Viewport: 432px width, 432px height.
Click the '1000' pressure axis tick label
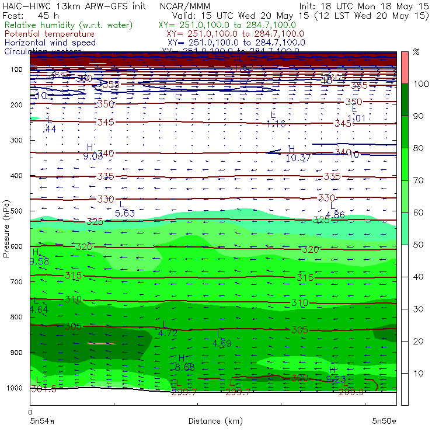(x=15, y=388)
